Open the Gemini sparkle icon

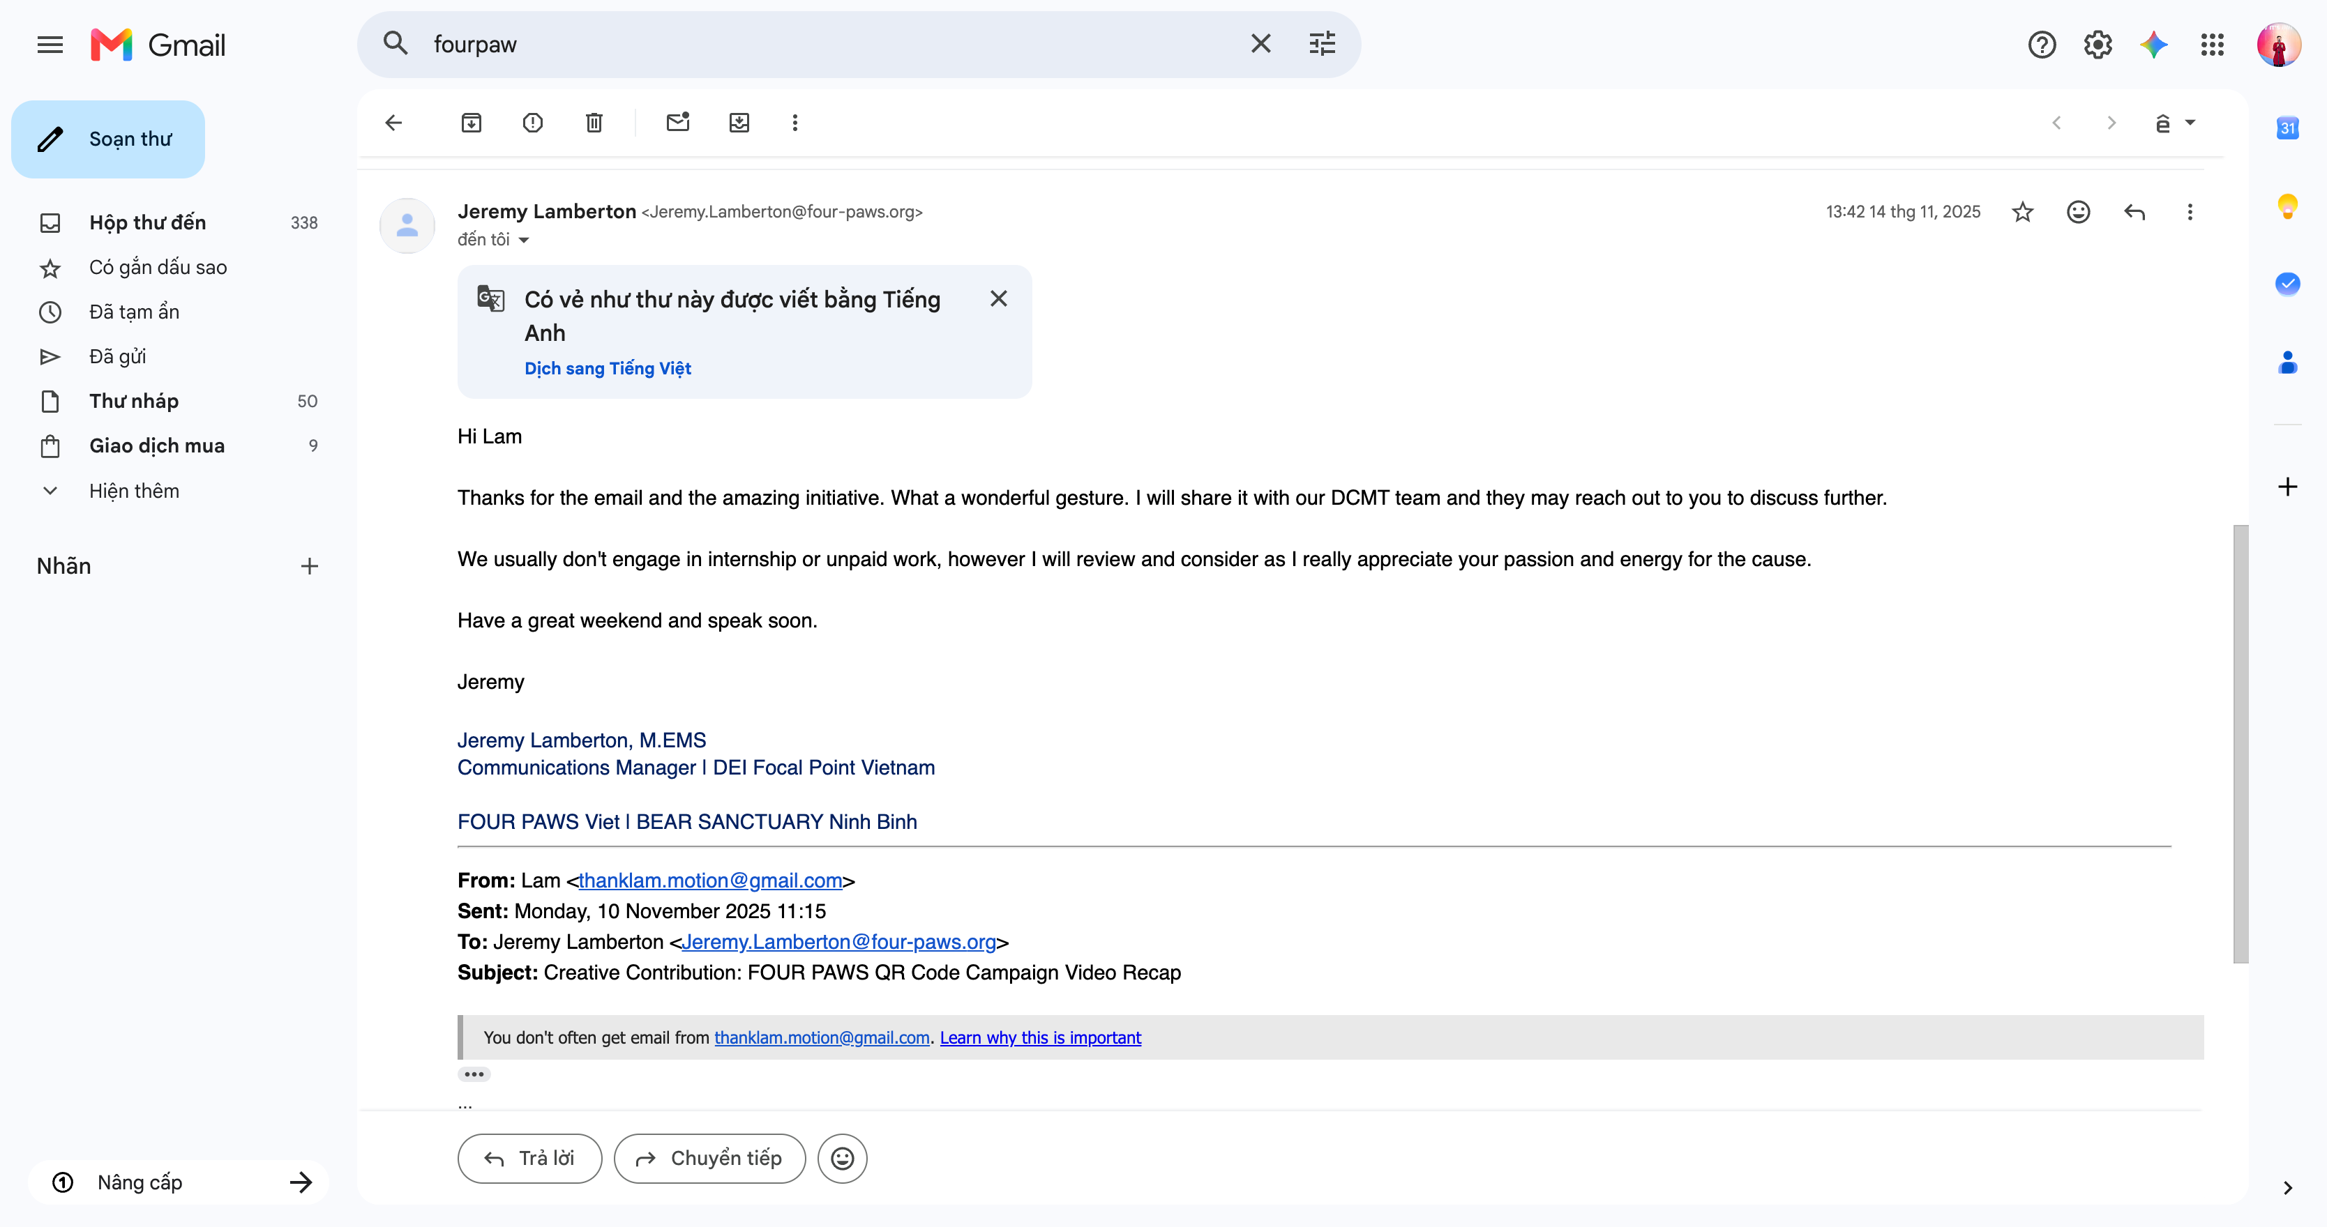[2153, 44]
